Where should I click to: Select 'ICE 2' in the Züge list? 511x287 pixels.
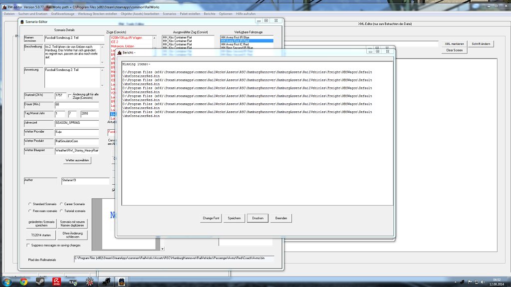(x=114, y=42)
